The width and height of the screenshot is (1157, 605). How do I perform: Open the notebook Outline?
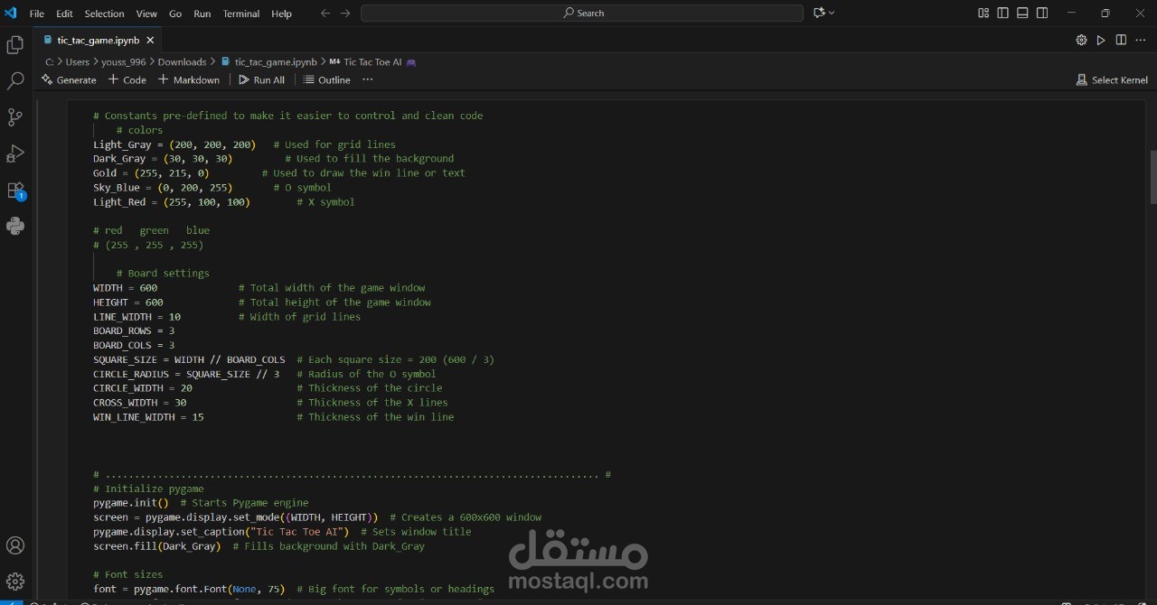click(x=327, y=79)
